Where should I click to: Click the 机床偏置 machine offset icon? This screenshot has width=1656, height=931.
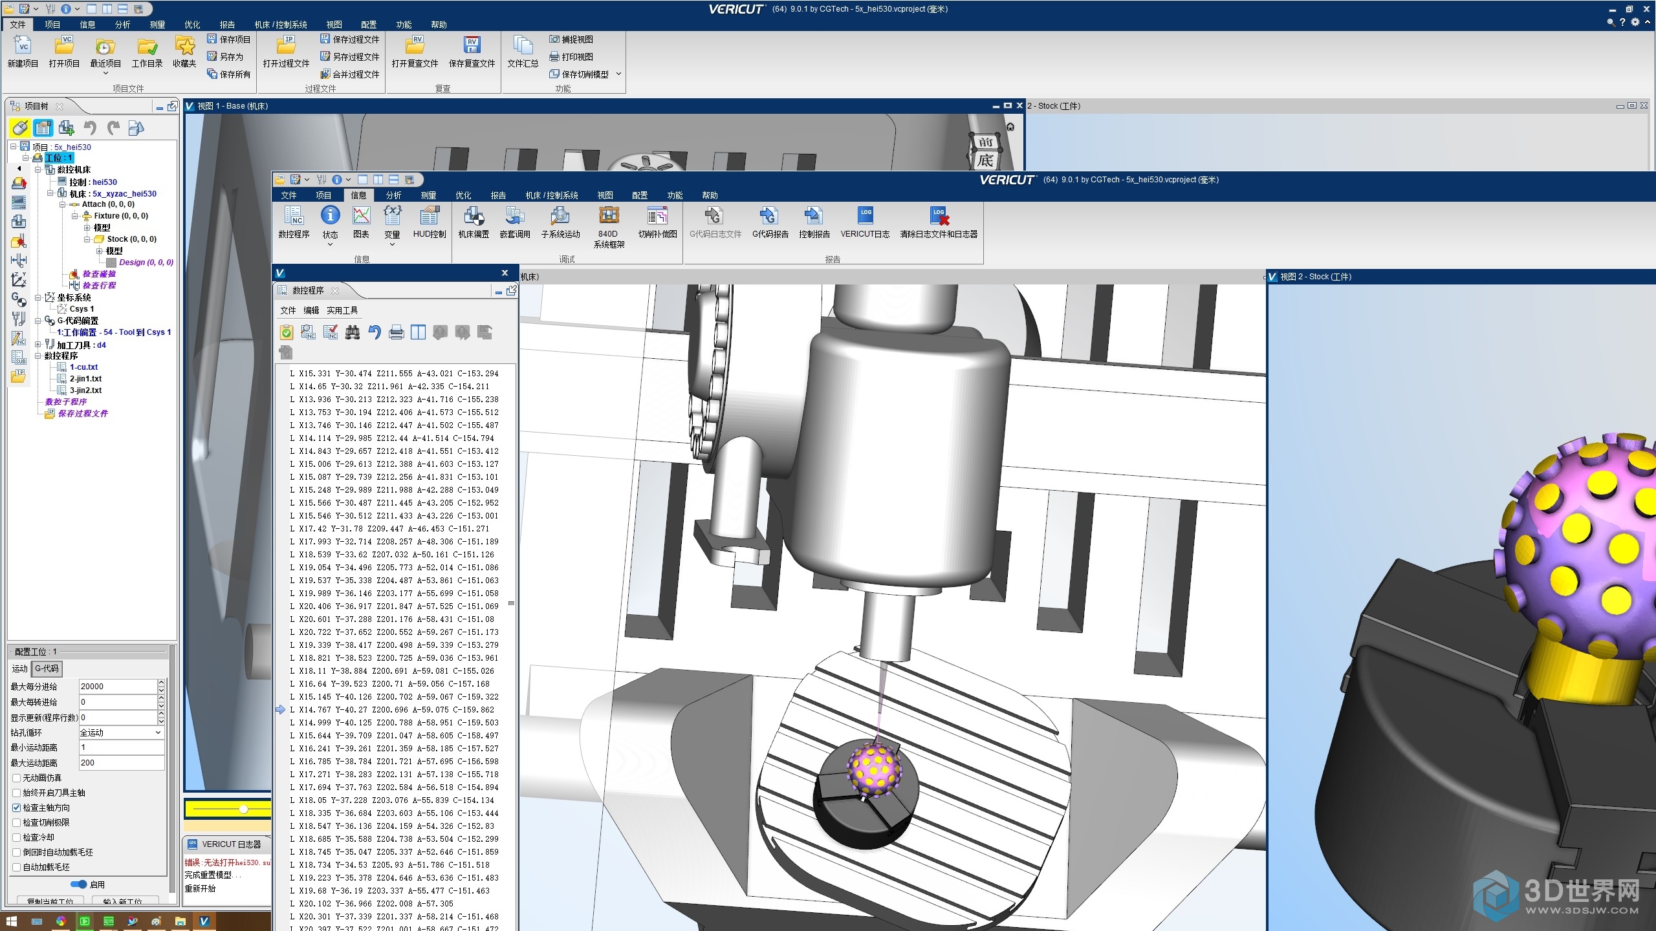pos(474,217)
